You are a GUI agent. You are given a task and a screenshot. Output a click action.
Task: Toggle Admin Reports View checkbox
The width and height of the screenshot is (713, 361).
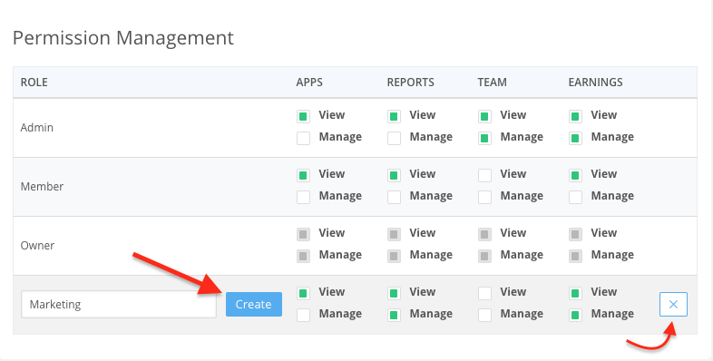(395, 116)
